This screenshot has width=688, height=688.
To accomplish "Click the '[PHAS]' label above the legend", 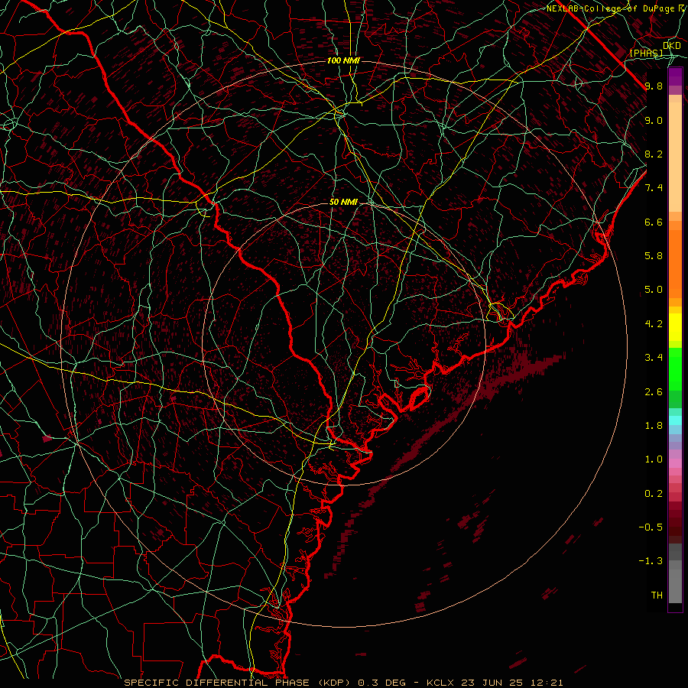I will [646, 53].
